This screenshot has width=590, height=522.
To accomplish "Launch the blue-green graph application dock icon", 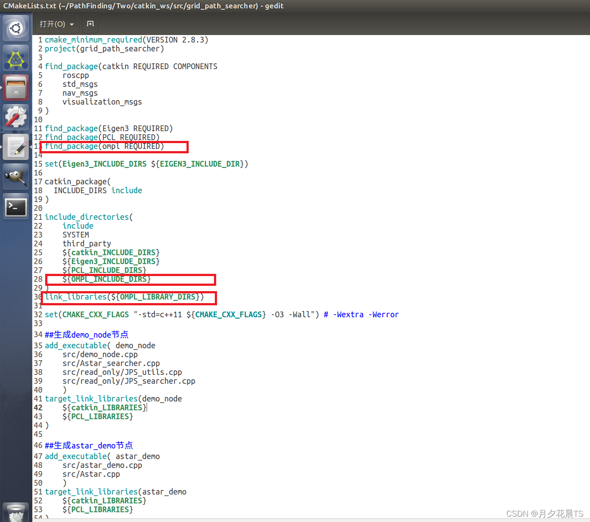I will pyautogui.click(x=16, y=58).
